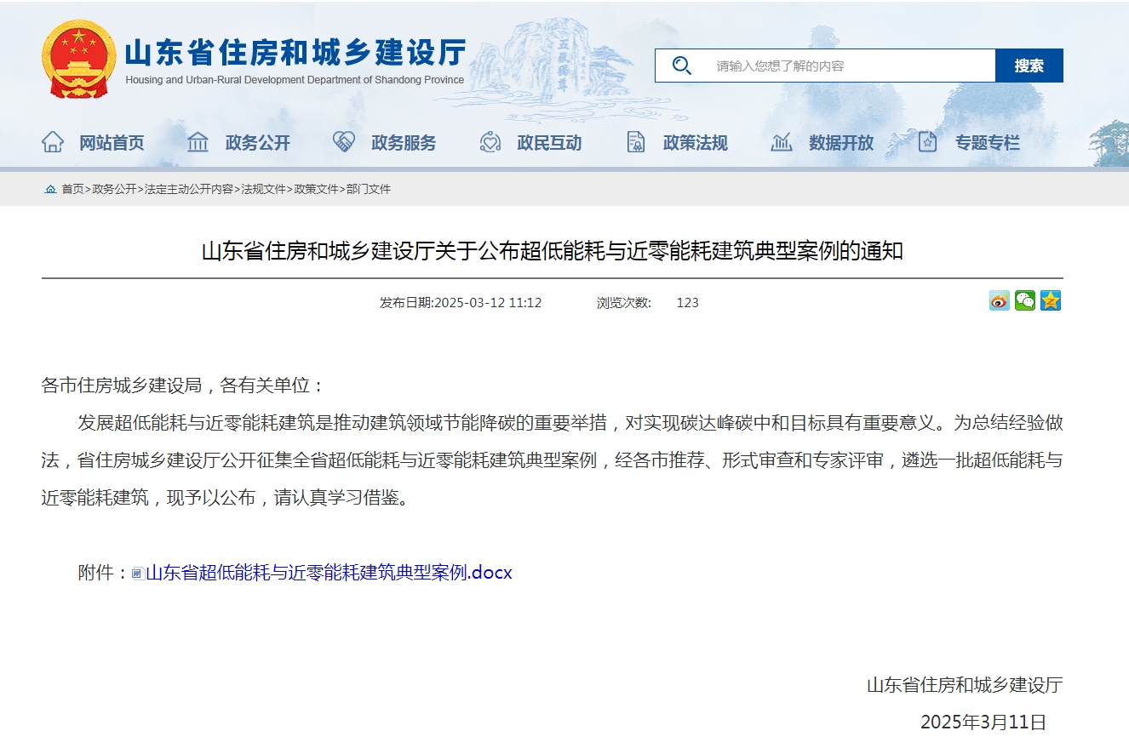Open the 政务公开 navigation menu
Screen dimensions: 1129x748
coord(257,143)
